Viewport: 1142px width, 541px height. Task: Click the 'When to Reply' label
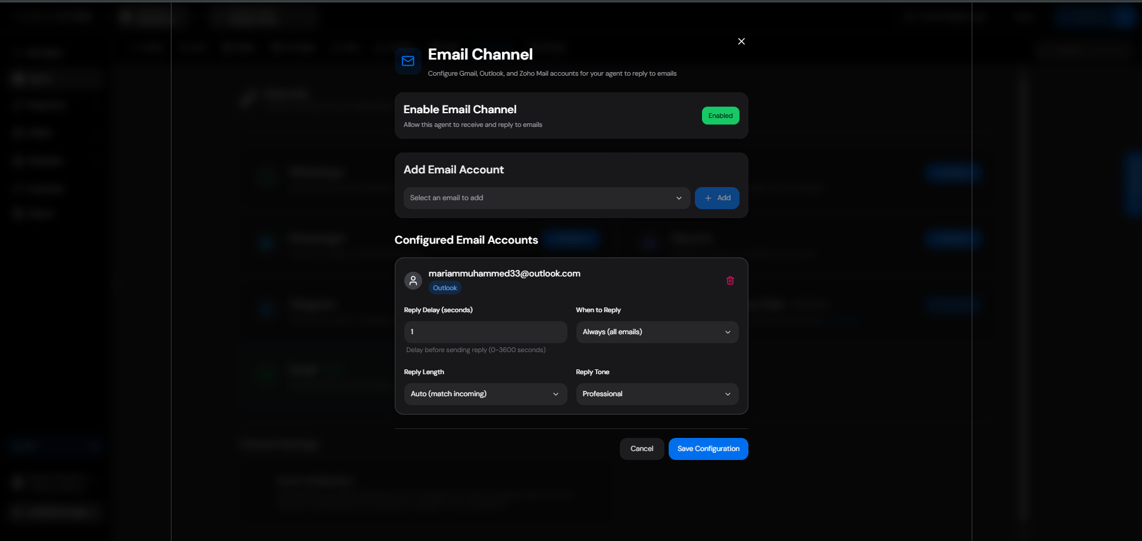[598, 310]
